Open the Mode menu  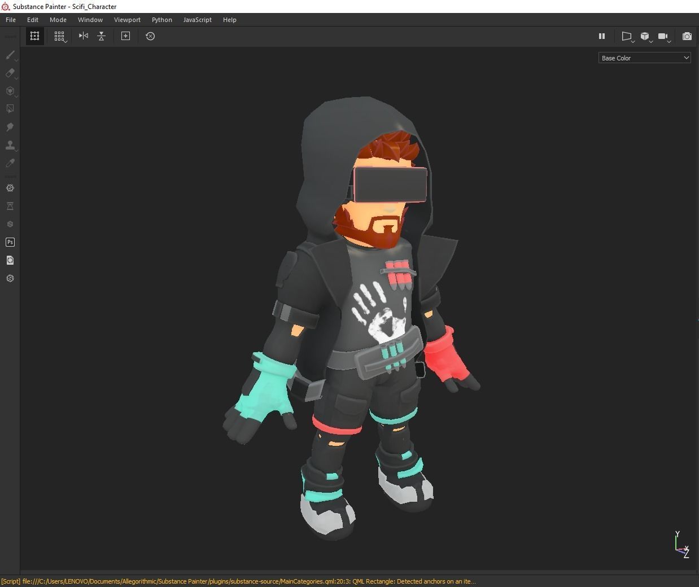pos(58,20)
